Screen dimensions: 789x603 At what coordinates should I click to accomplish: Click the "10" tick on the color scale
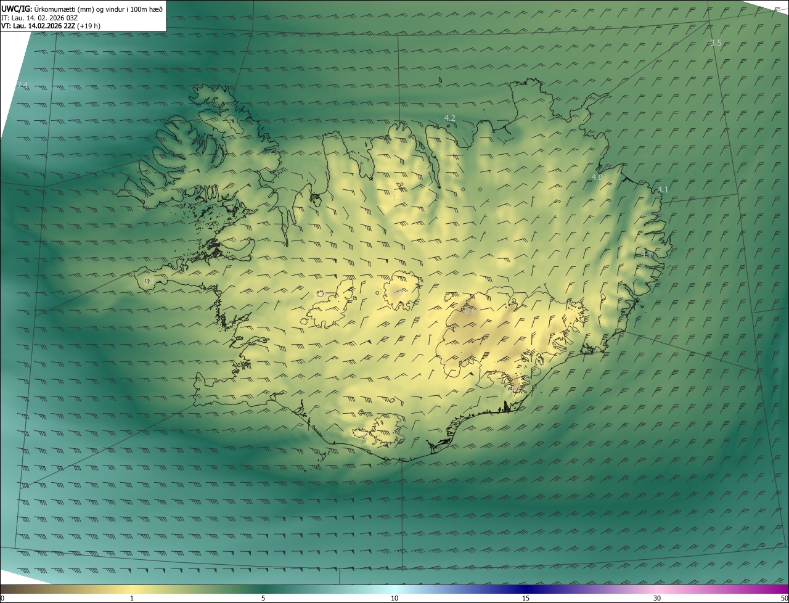point(394,598)
